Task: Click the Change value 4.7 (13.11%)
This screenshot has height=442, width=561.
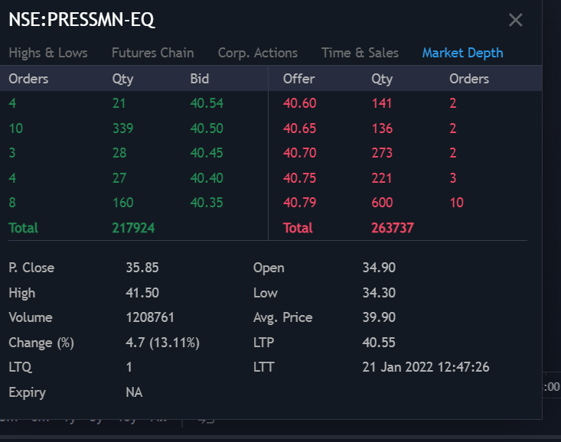Action: point(162,343)
